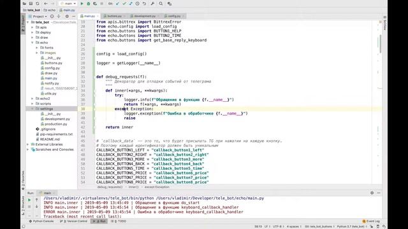
Task: Switch to the buttons.py editor tab
Action: click(x=114, y=16)
